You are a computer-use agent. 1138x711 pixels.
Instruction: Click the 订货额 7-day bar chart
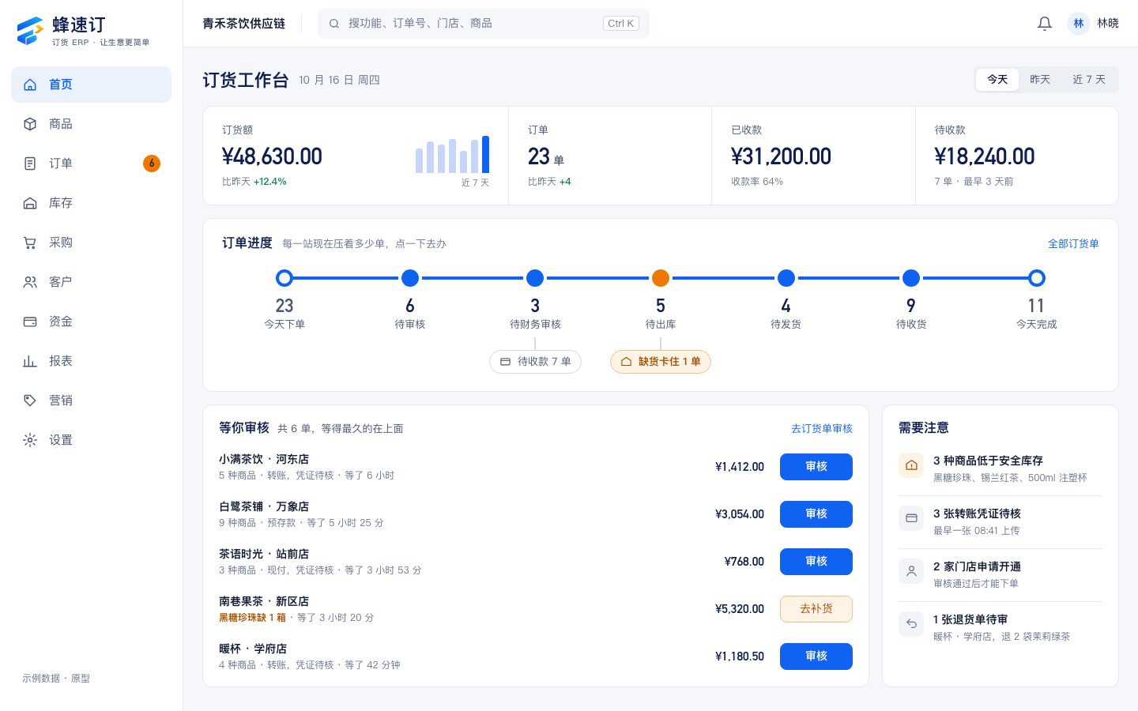pyautogui.click(x=452, y=155)
